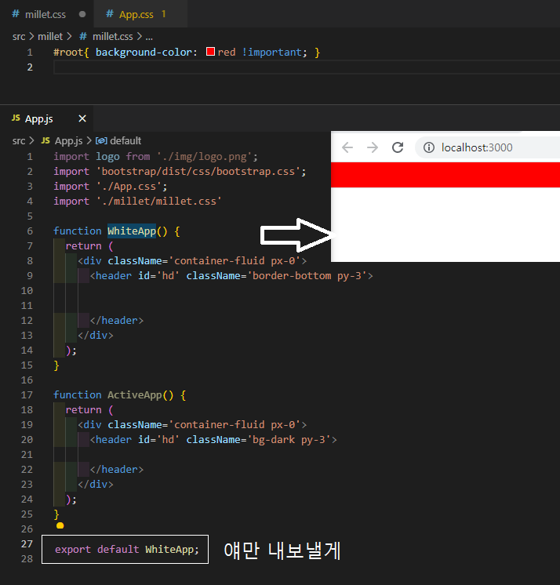Click empty line 2 in millet.css
Screen dimensions: 560x585
306,67
